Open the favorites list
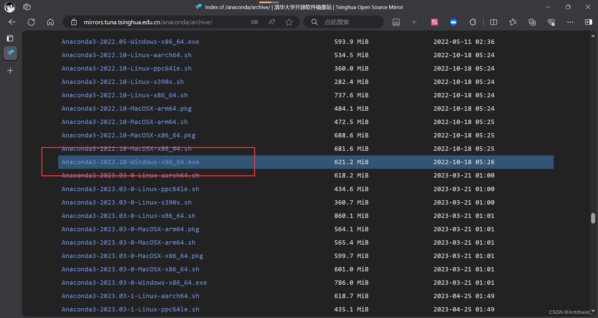Image resolution: width=598 pixels, height=318 pixels. coord(513,22)
